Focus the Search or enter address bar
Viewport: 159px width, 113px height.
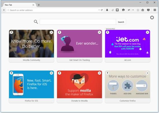pyautogui.click(x=53, y=10)
